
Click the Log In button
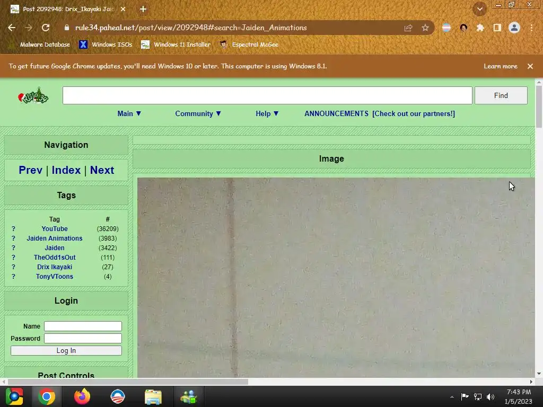[66, 351]
